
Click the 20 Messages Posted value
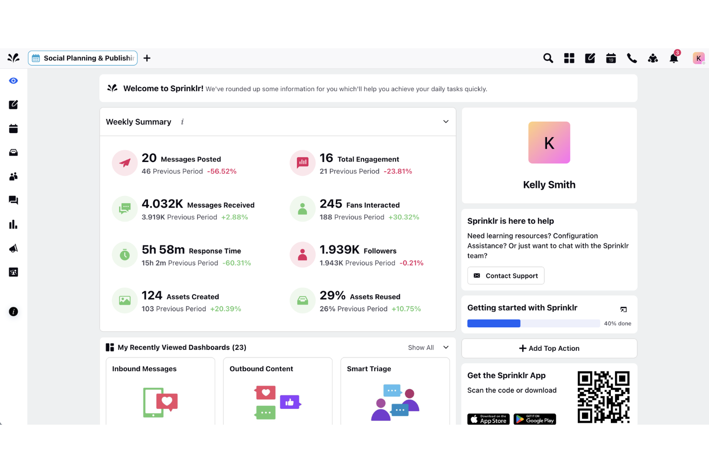149,158
